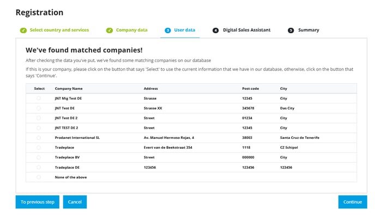
Task: Click the step 5 circle beside Summary
Action: [x=291, y=30]
